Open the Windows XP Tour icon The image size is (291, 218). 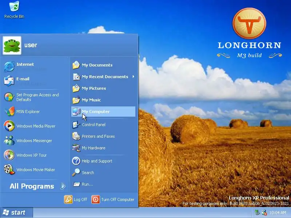point(9,155)
